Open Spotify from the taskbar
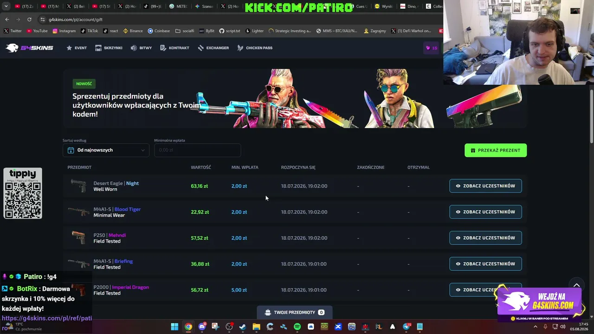This screenshot has width=594, height=334. 297,327
